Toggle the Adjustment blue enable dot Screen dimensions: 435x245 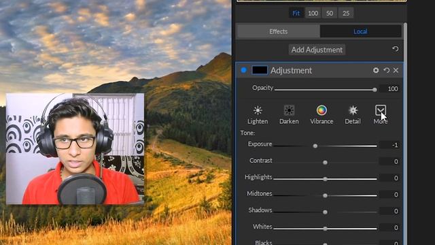coord(243,70)
